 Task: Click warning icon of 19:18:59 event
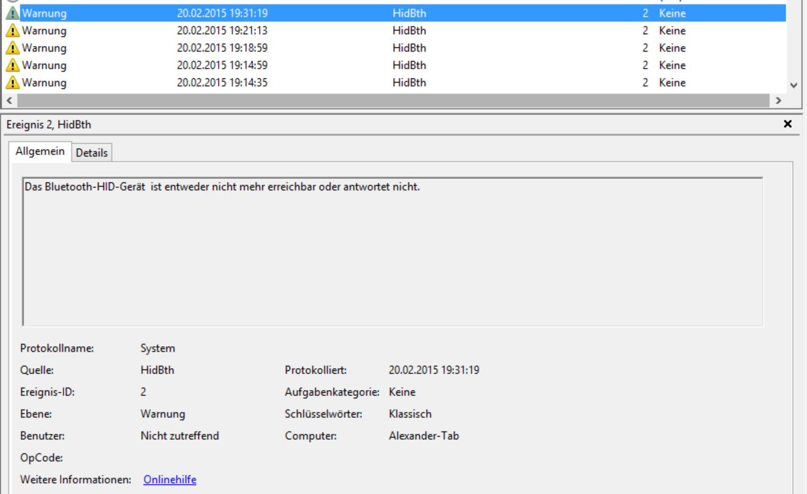click(x=13, y=48)
